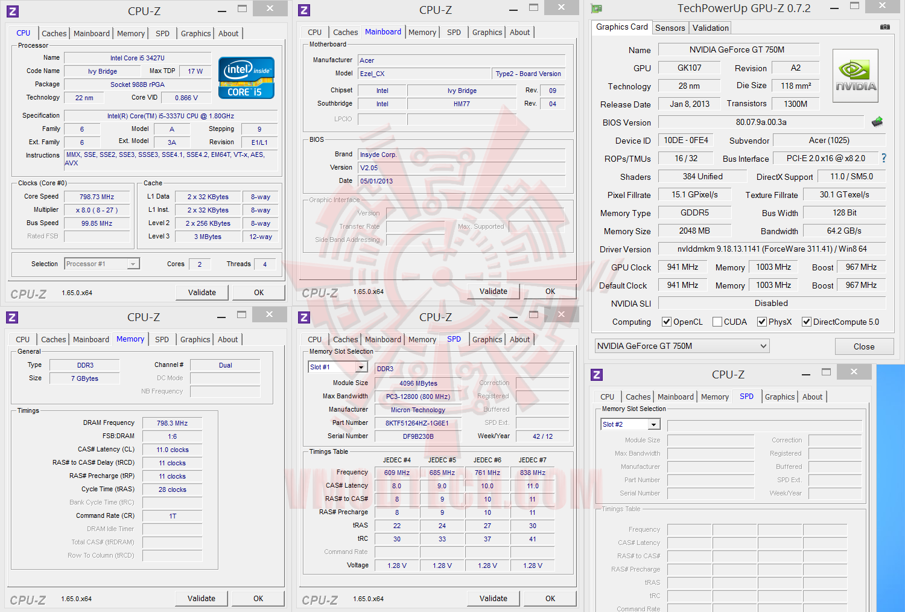Click the GPU name field 'NVIDIA GeForce GT 750M'

(738, 49)
